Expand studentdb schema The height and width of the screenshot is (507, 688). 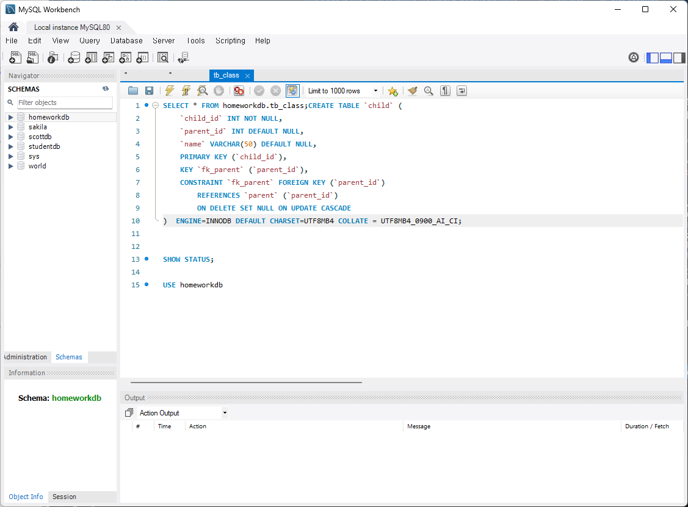pos(10,146)
